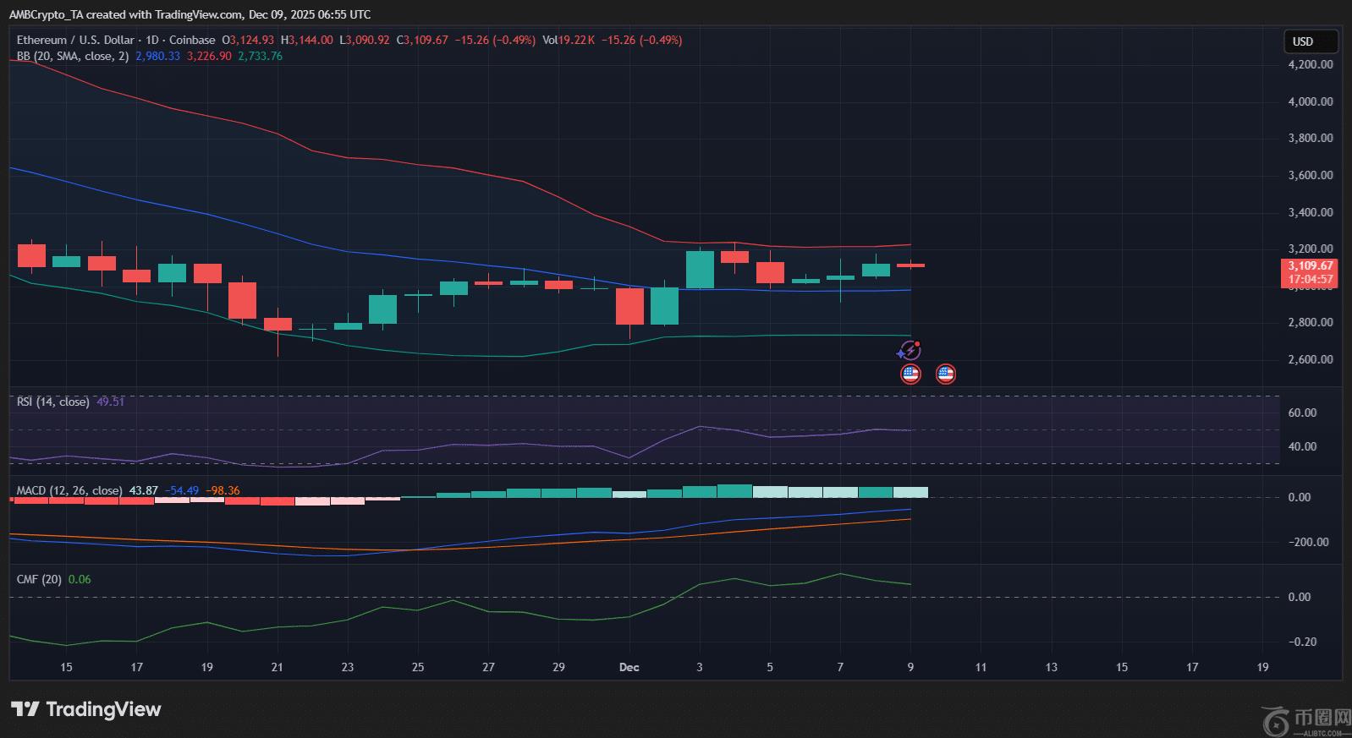The height and width of the screenshot is (738, 1352).
Task: Click the large green Dec 3 candlestick
Action: coord(700,270)
